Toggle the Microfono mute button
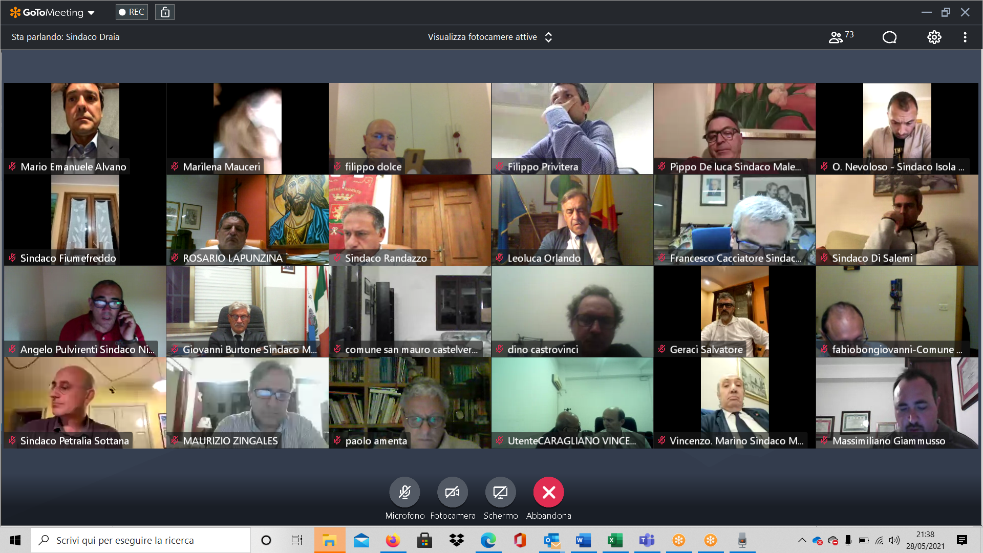Image resolution: width=983 pixels, height=553 pixels. point(404,492)
